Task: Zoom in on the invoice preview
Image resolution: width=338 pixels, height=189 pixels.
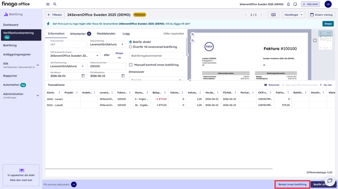Action: tap(193, 34)
